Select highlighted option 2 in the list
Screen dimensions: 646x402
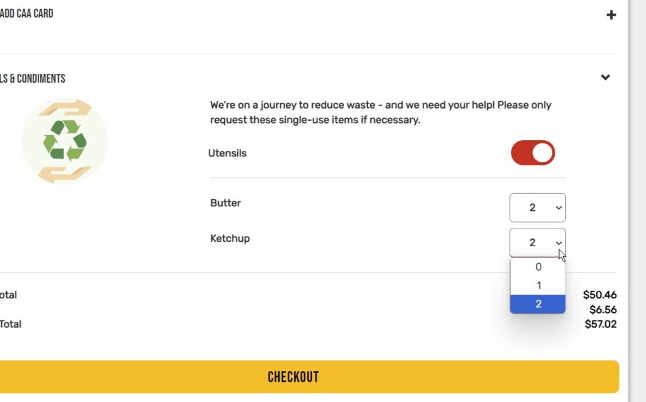coord(538,304)
